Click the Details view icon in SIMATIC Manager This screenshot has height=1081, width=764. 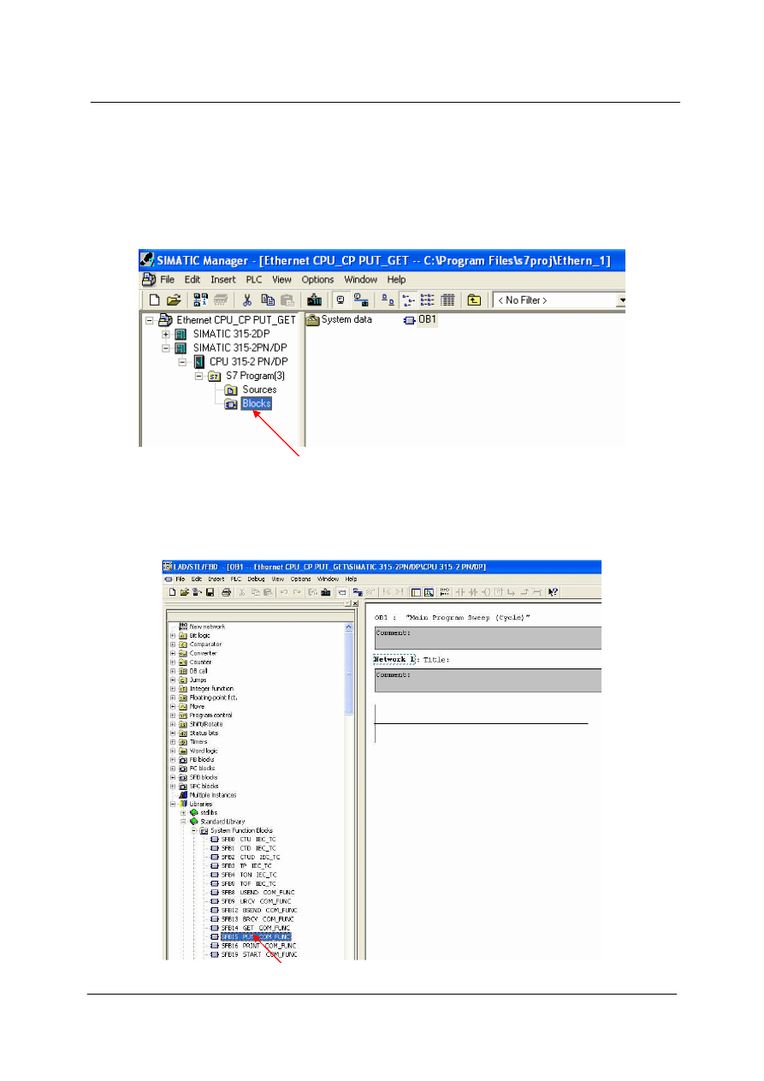coord(447,300)
